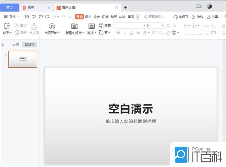Screen dimensions: 226x167
Task: Switch to the Animation (动画) tab
Action: click(x=114, y=17)
